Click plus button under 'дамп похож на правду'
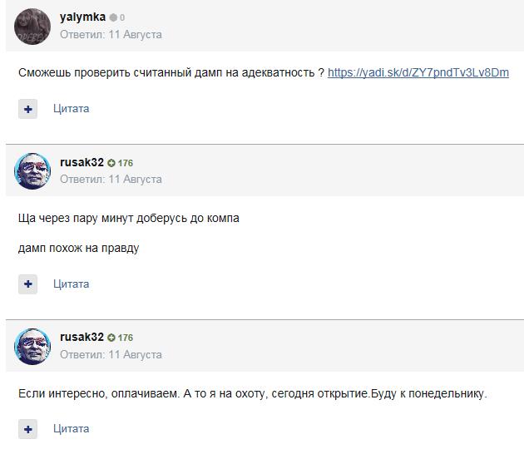 (x=28, y=284)
